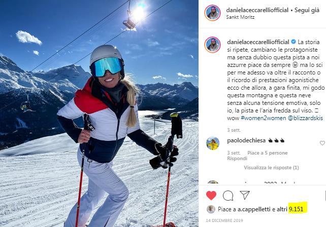The height and width of the screenshot is (227, 326).
Task: Expand Visualizza le risposte (1)
Action: pos(271,167)
